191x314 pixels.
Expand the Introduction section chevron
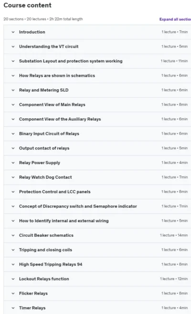pyautogui.click(x=13, y=32)
